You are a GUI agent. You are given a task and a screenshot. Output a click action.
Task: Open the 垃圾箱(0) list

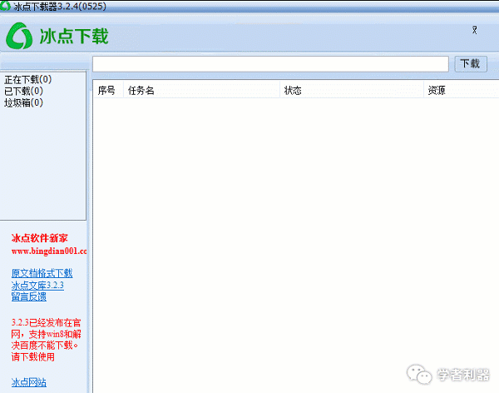[x=23, y=102]
